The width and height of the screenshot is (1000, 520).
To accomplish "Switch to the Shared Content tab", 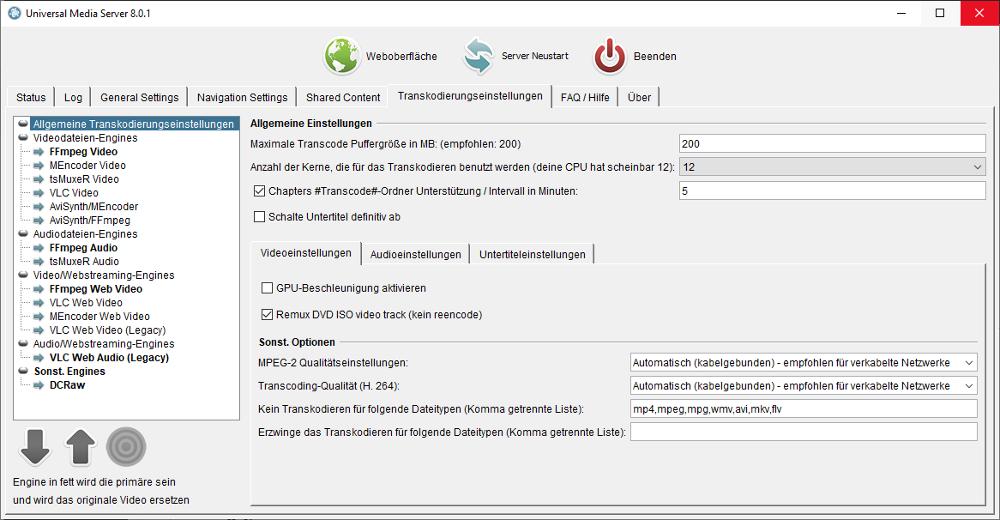I will coord(343,97).
